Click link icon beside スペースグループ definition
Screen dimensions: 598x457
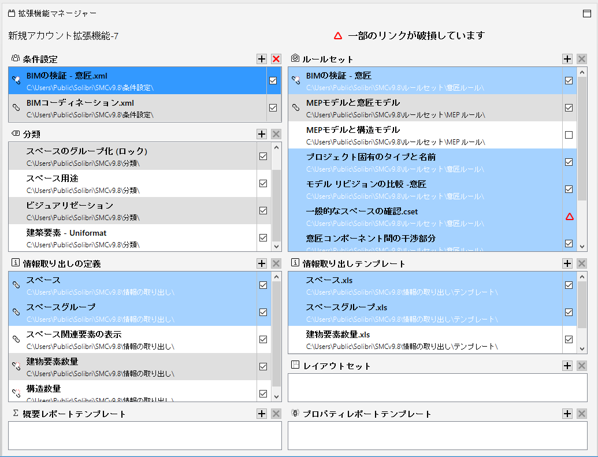(x=16, y=311)
